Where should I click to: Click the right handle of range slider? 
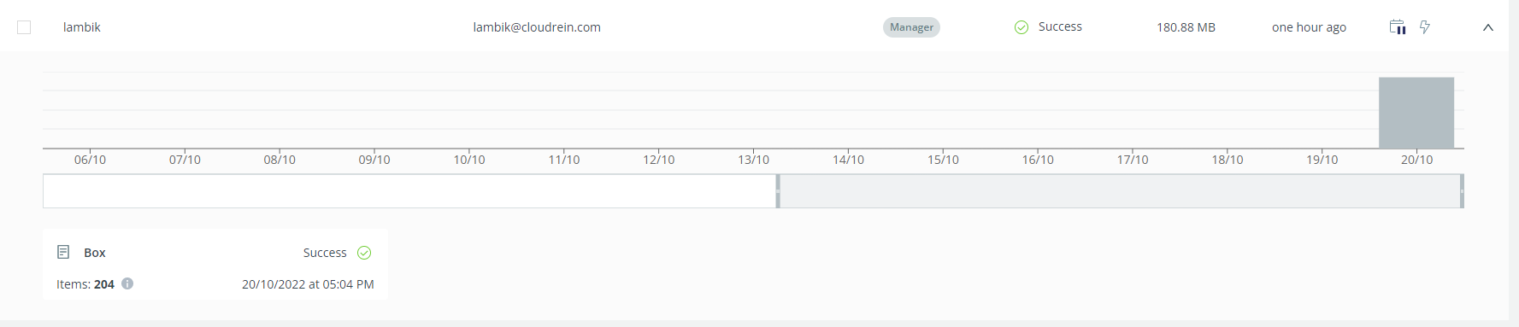pyautogui.click(x=1462, y=191)
